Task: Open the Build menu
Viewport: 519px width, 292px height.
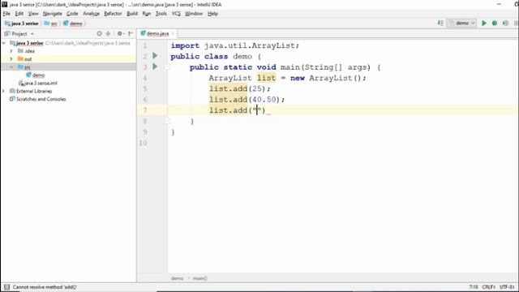Action: (x=132, y=14)
